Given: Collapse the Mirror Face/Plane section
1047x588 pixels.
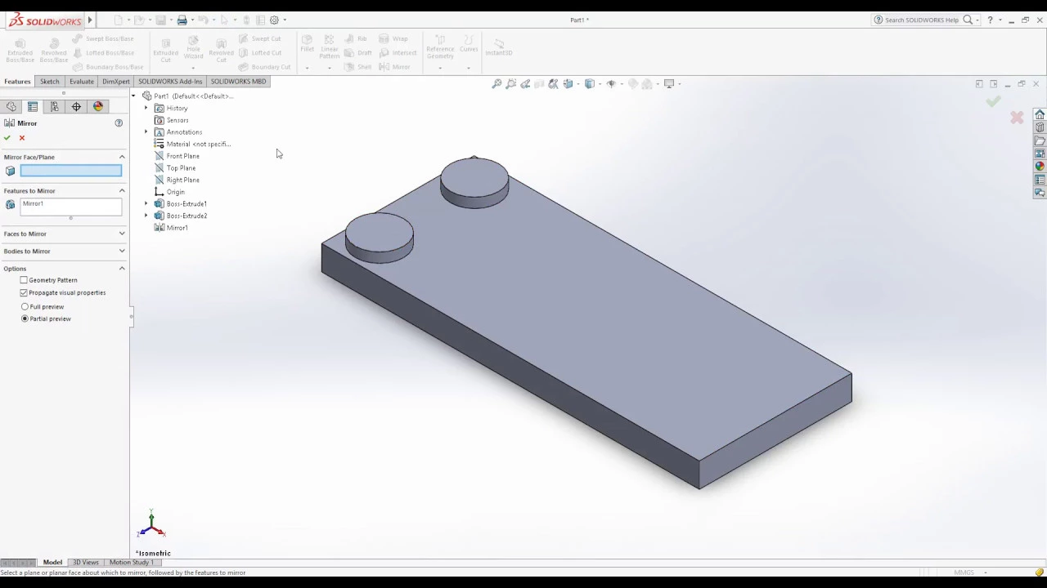Looking at the screenshot, I should (x=122, y=157).
